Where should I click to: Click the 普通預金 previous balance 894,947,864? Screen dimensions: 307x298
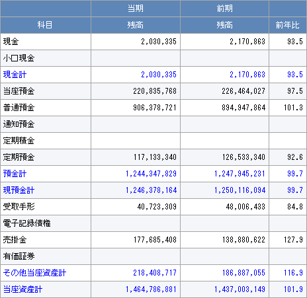pyautogui.click(x=243, y=108)
